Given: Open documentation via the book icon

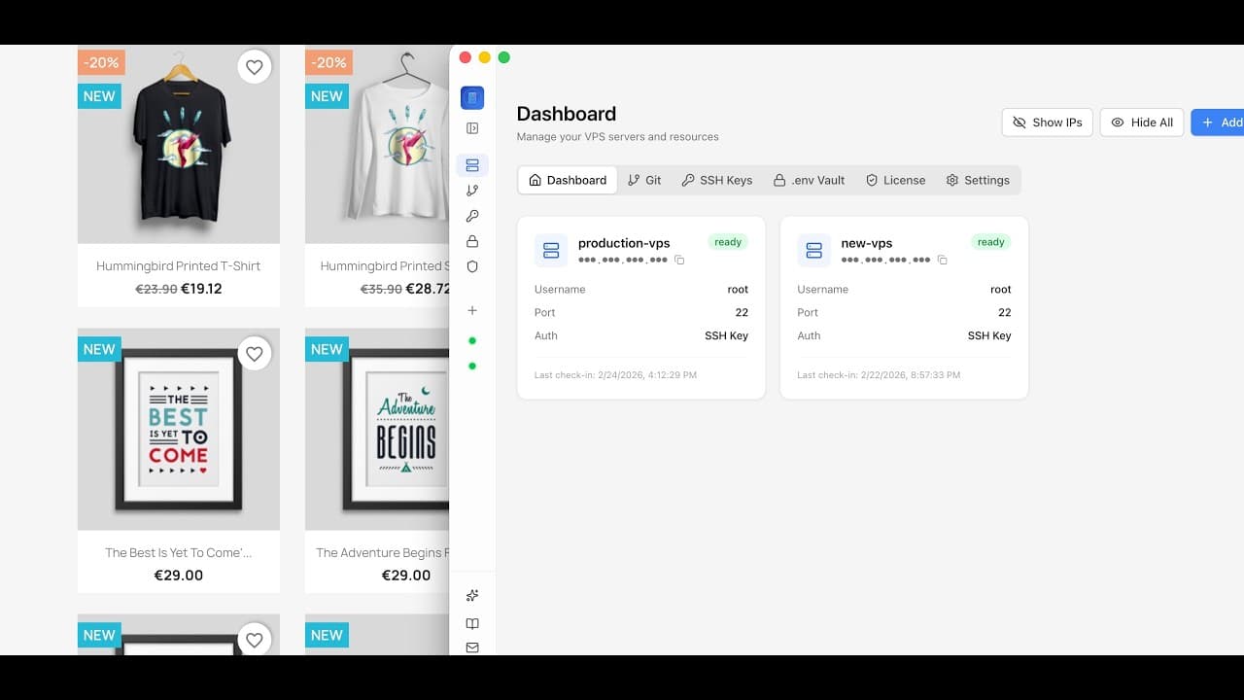Looking at the screenshot, I should click(472, 623).
